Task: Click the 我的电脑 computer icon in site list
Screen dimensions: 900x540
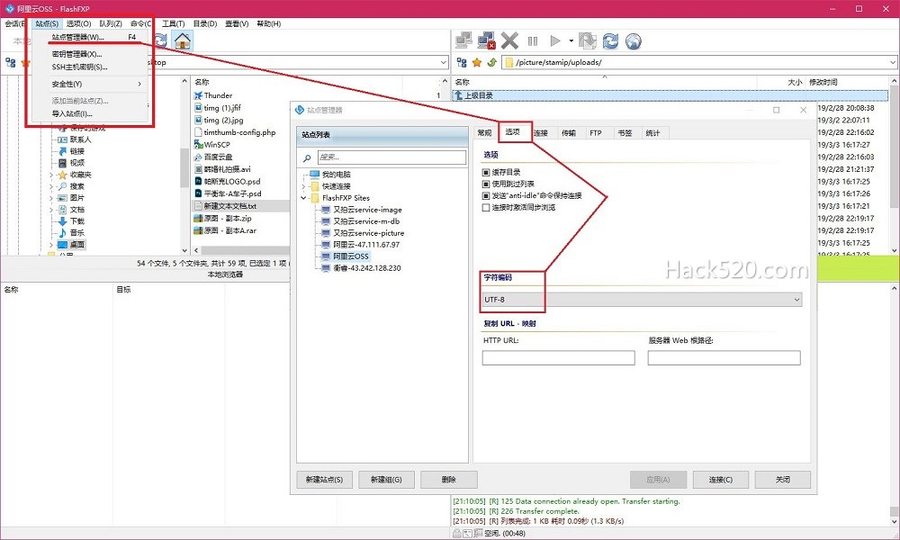Action: 314,174
